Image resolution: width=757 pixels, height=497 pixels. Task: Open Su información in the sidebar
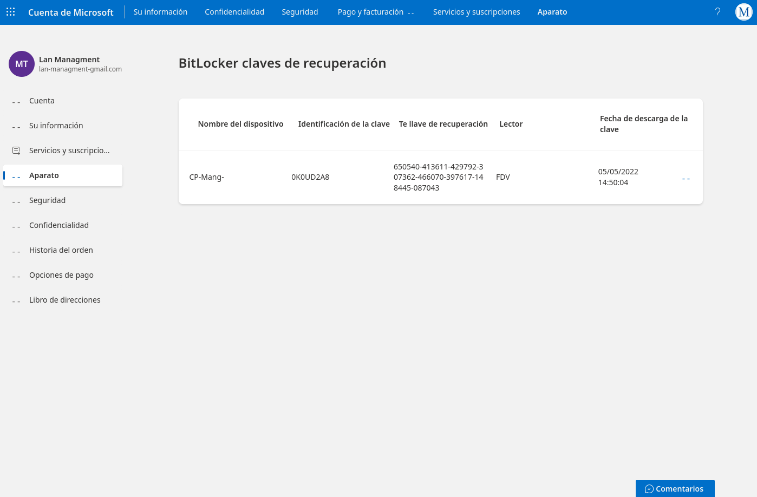63,126
